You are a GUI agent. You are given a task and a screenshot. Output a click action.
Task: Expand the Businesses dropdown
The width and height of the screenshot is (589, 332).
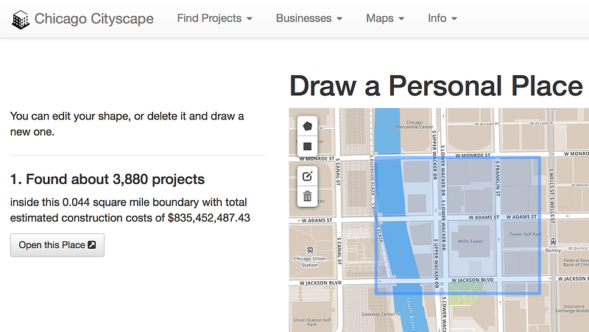(309, 18)
